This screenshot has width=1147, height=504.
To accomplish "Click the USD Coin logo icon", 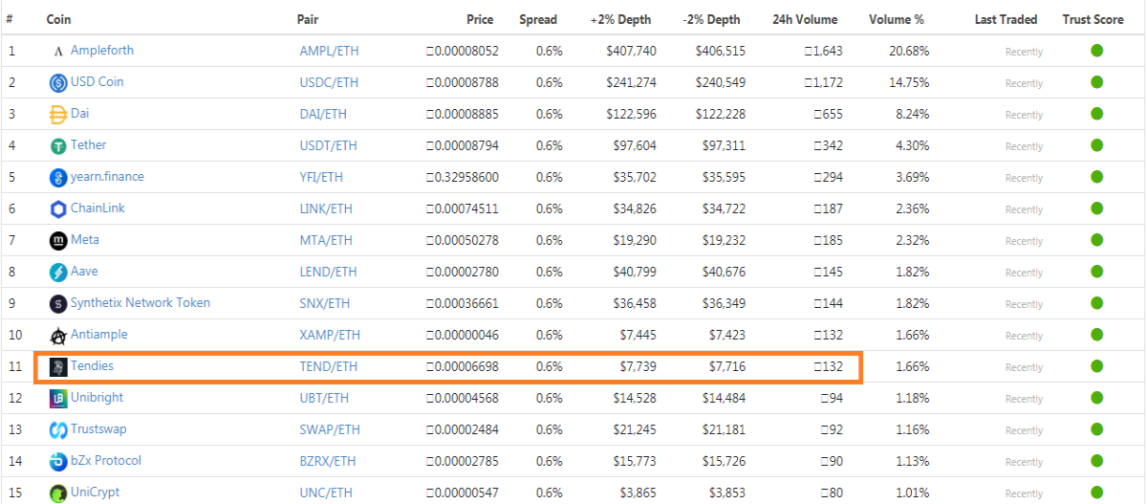I will click(58, 83).
